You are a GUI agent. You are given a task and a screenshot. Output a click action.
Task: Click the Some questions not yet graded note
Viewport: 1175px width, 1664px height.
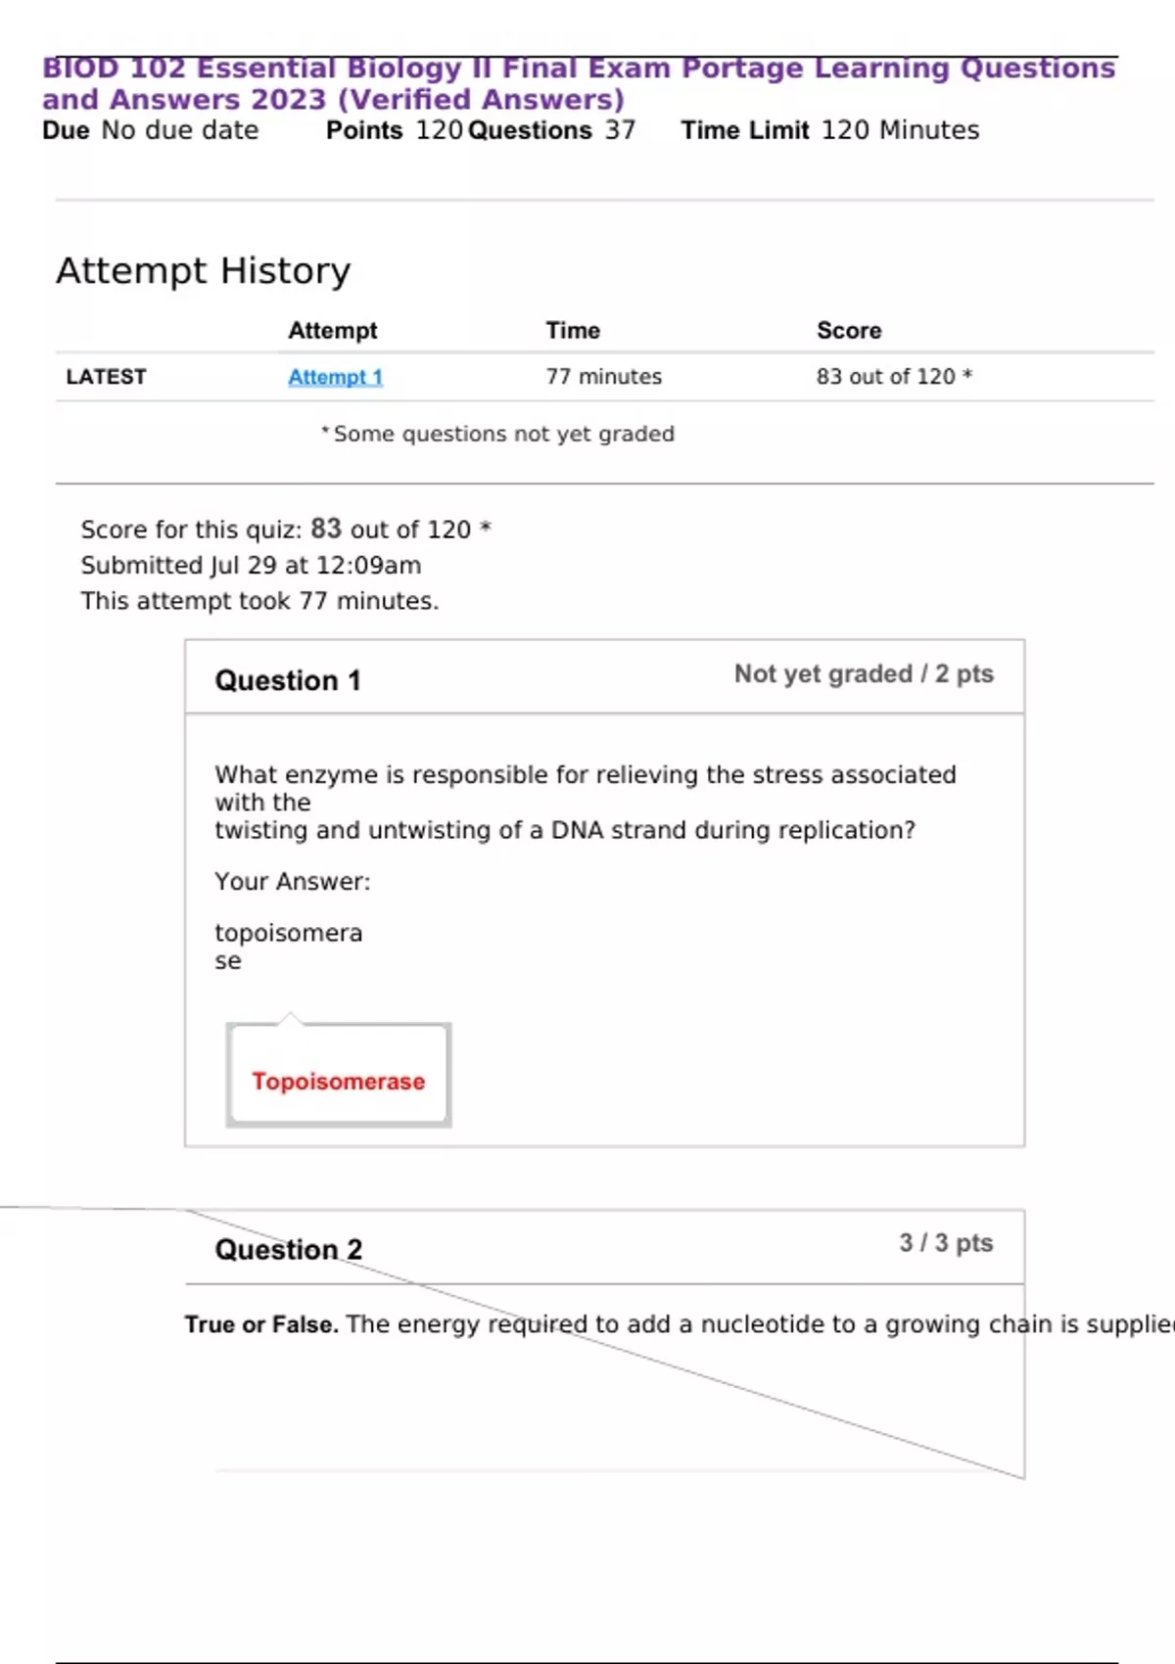[x=499, y=434]
